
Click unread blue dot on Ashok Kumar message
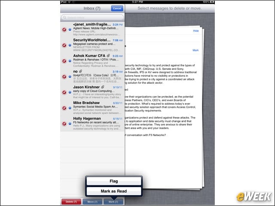click(70, 61)
